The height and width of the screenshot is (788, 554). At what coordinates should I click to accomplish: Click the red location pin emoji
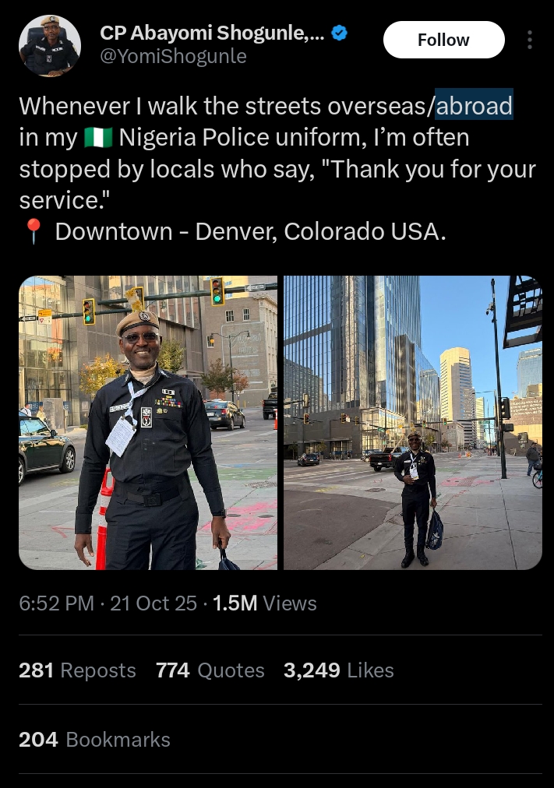pos(34,232)
